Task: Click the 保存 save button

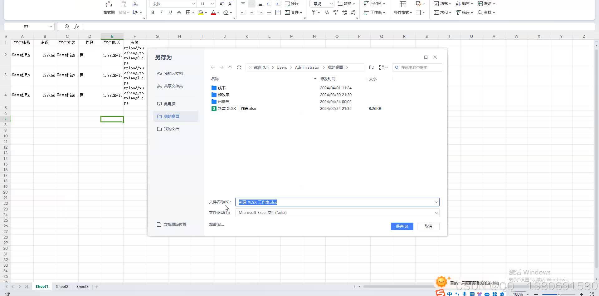Action: coord(402,226)
